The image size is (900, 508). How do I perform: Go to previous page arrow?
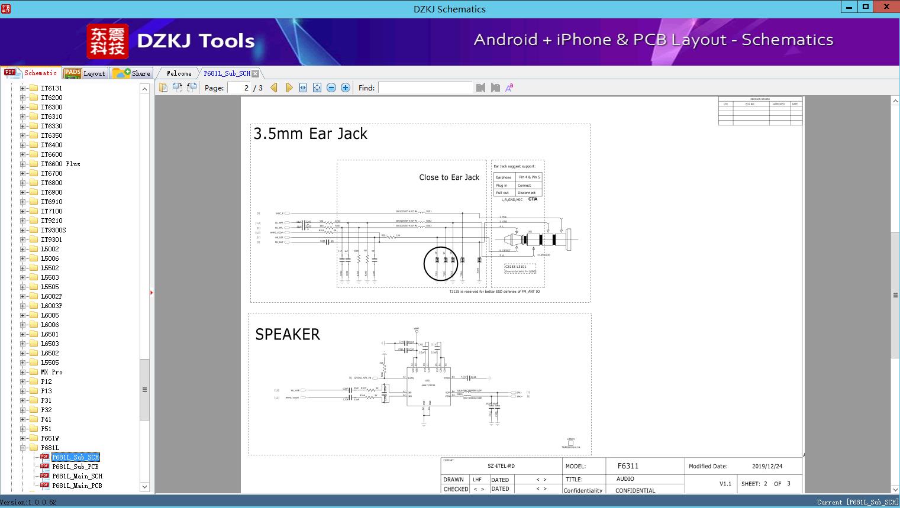[x=274, y=88]
